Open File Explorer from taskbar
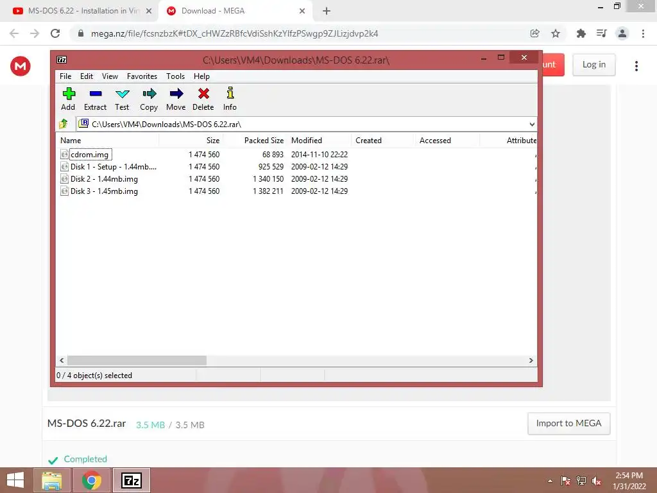This screenshot has height=493, width=657. pyautogui.click(x=51, y=480)
